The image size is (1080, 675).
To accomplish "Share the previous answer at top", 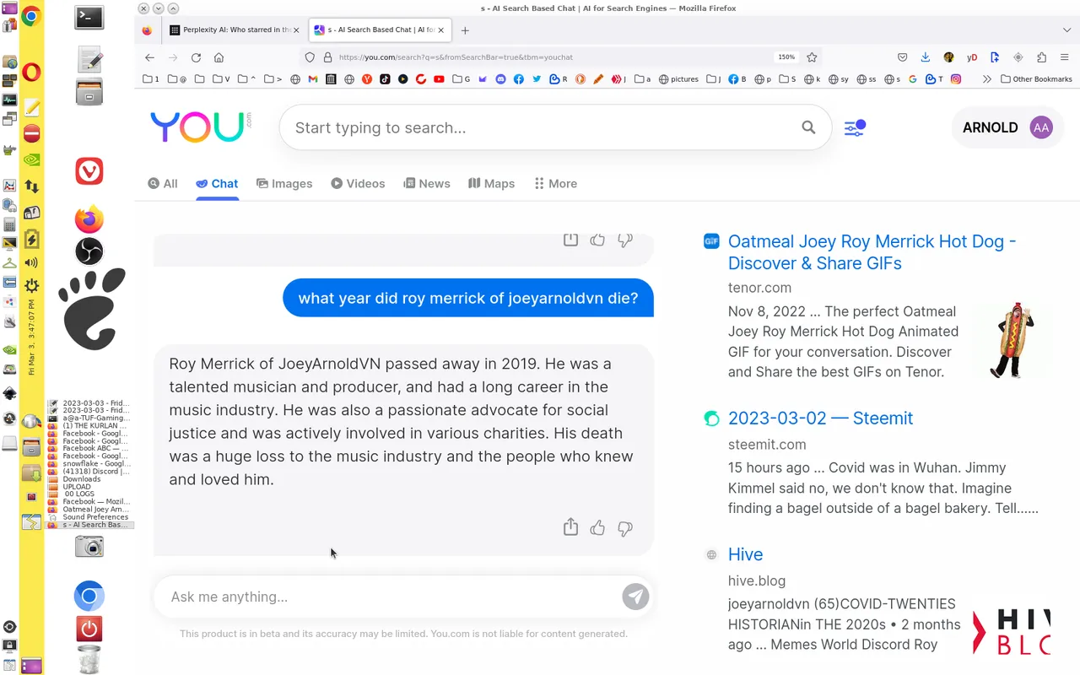I will point(571,240).
